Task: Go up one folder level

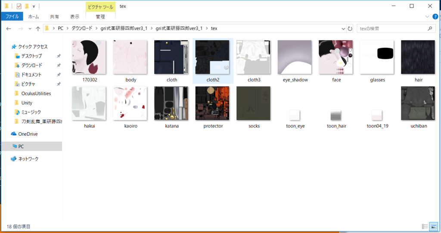Action: (x=38, y=28)
